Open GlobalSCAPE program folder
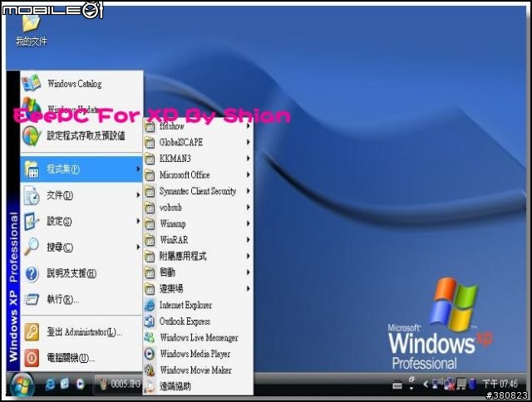The height and width of the screenshot is (402, 532). tap(198, 142)
